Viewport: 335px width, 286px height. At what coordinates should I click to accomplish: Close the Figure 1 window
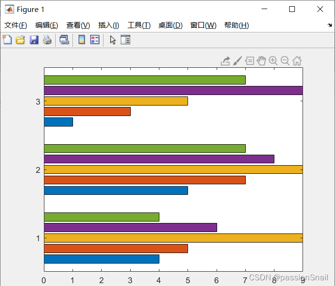[320, 9]
